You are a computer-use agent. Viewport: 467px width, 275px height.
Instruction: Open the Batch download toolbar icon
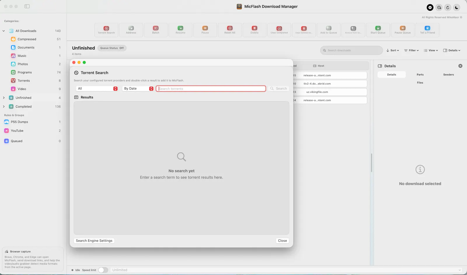tap(156, 30)
